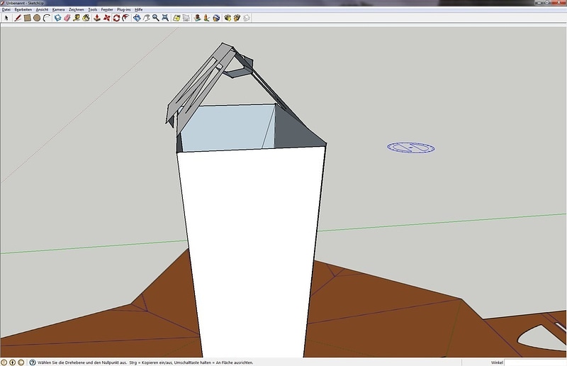Select the Move tool

click(107, 18)
